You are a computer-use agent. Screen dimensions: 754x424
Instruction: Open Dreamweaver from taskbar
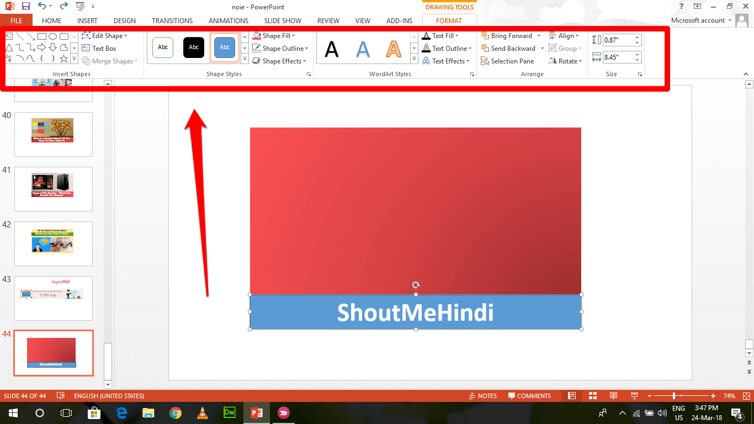point(230,413)
